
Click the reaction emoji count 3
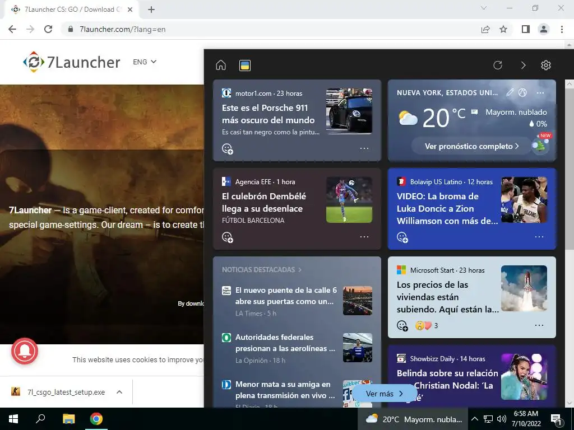[427, 325]
